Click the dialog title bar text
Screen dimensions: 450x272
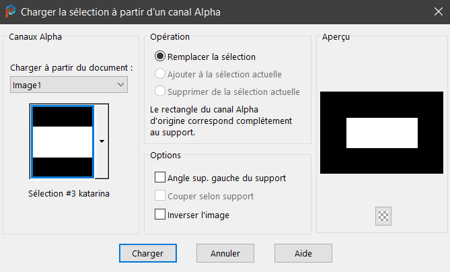120,11
